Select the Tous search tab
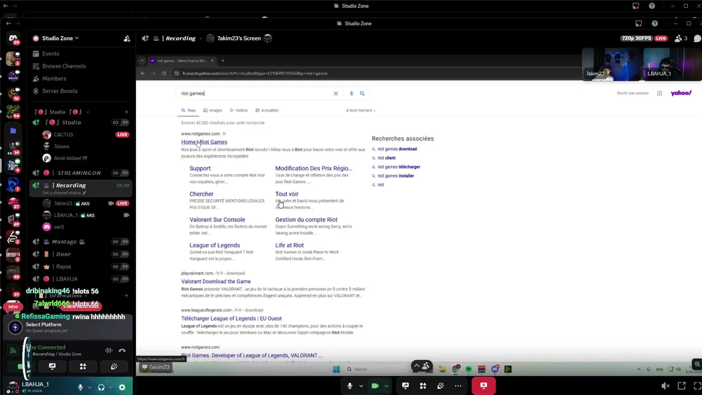The width and height of the screenshot is (702, 395). point(189,110)
